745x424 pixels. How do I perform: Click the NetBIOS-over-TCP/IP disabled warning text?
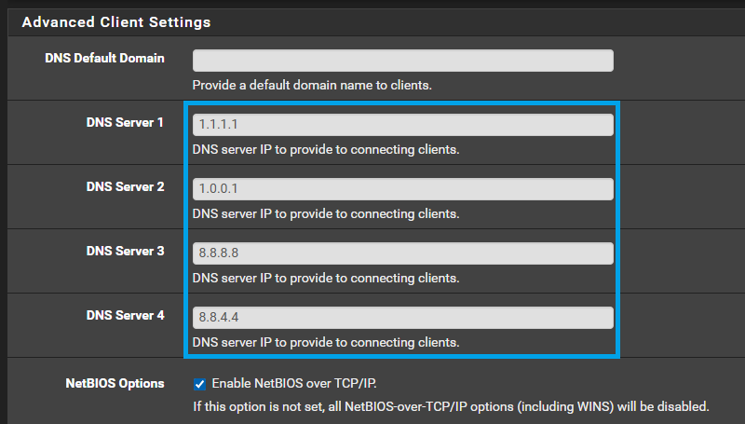click(x=451, y=407)
